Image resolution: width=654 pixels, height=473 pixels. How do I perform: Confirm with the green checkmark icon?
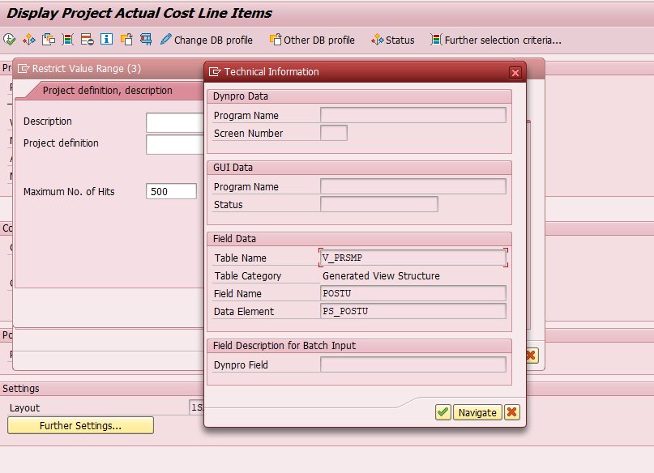tap(442, 412)
